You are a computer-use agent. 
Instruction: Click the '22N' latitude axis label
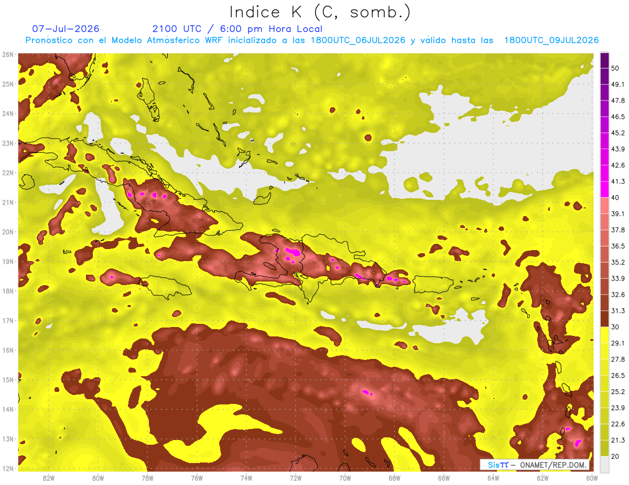8,173
